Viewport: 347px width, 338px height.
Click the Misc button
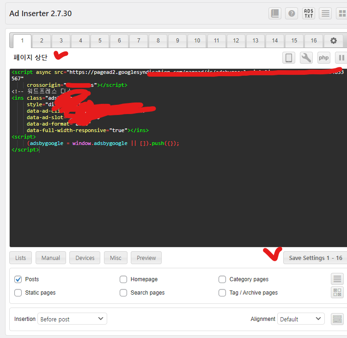tap(116, 258)
